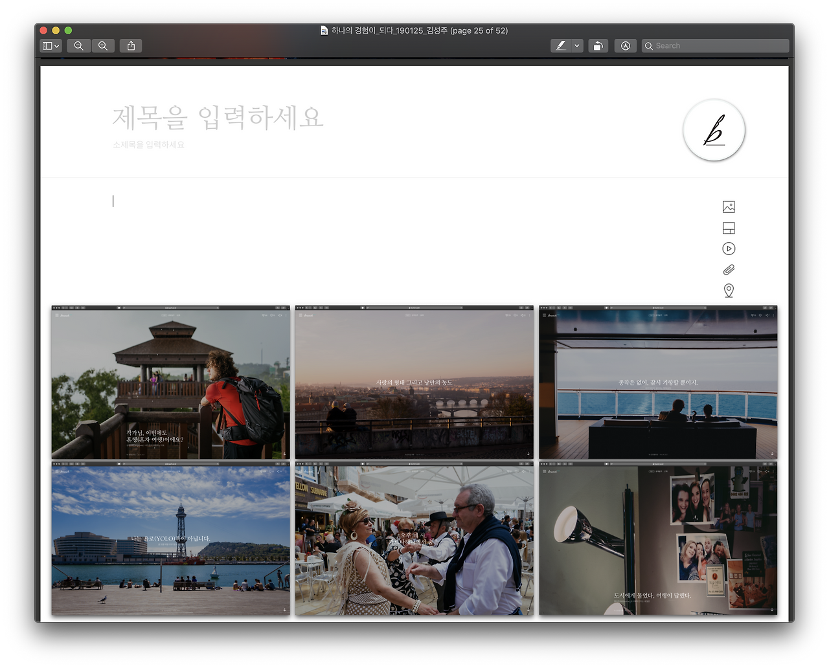Insert an image using the photo icon
This screenshot has width=829, height=668.
[728, 206]
